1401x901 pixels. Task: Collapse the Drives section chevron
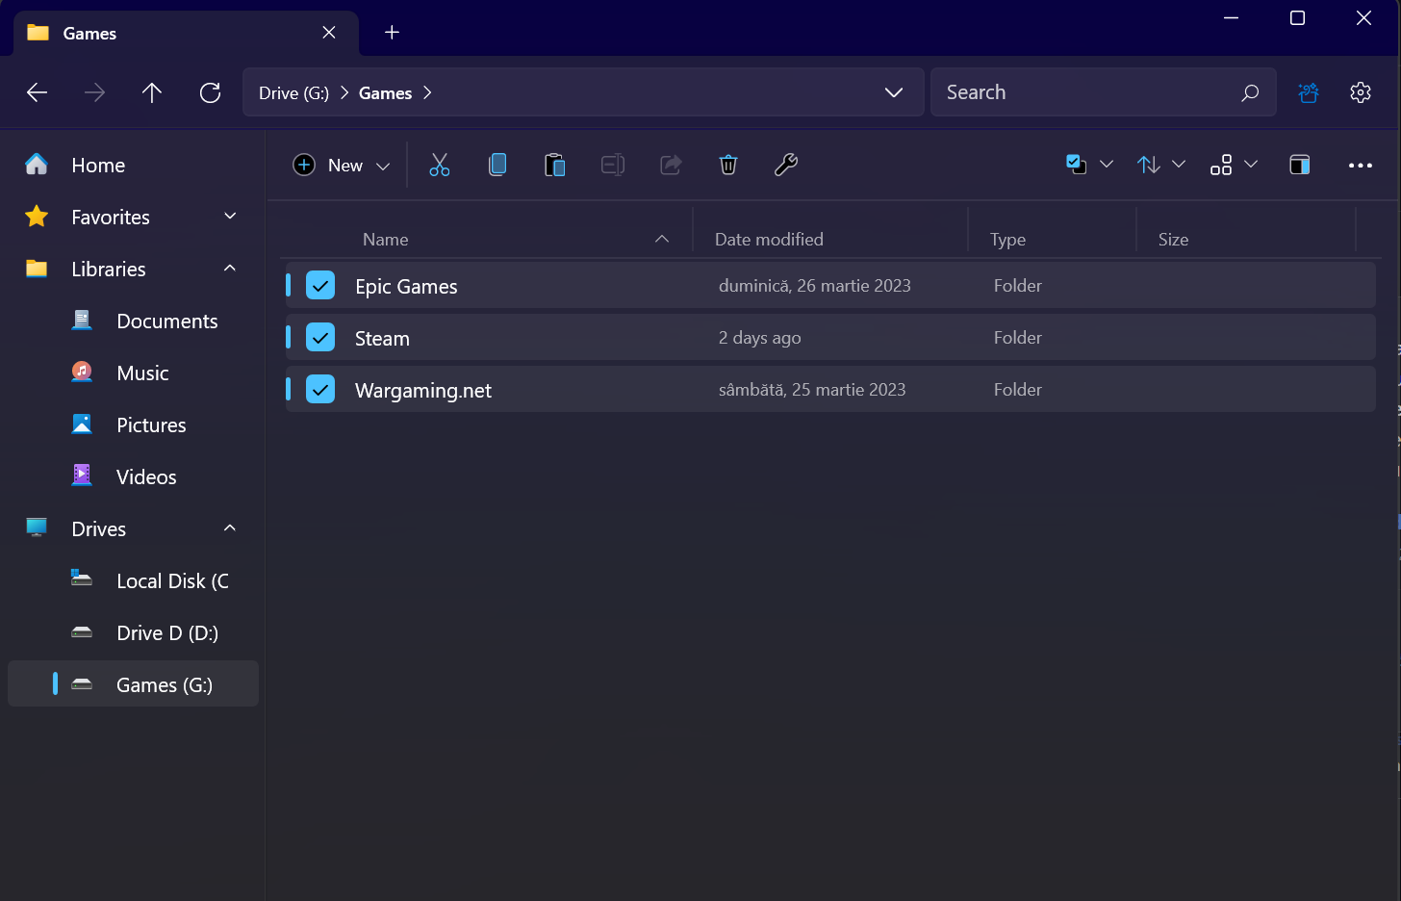tap(230, 528)
